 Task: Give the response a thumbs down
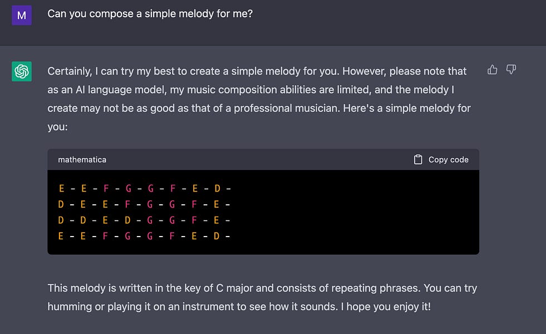tap(511, 70)
